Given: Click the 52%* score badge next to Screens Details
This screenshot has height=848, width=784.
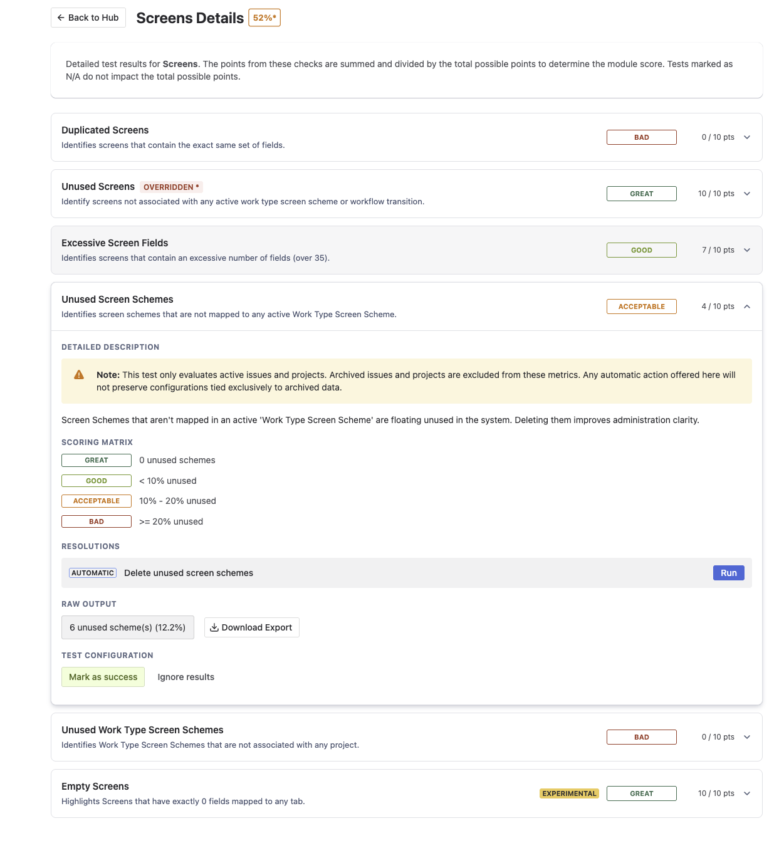Looking at the screenshot, I should click(x=263, y=18).
